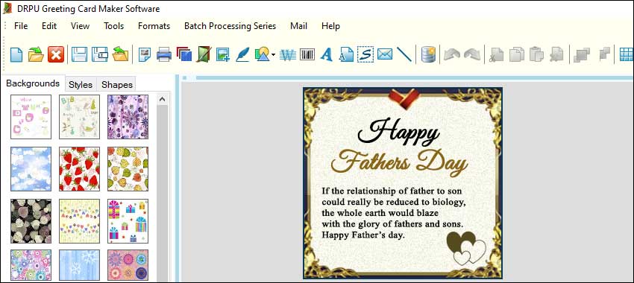
Task: Click the delete page icon
Action: pos(556,54)
